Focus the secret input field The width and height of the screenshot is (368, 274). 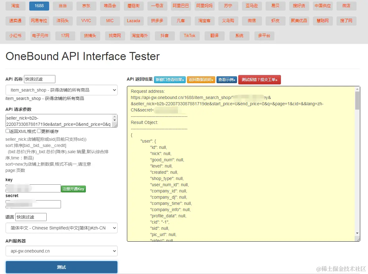point(33,204)
